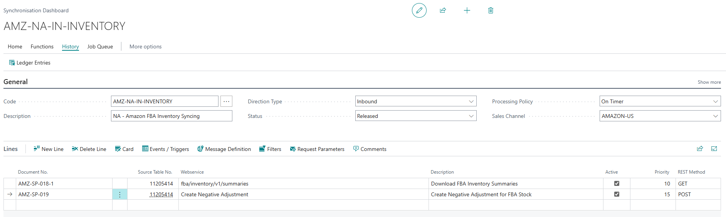Click Create Negative Adjustment webservice cell

(x=304, y=194)
